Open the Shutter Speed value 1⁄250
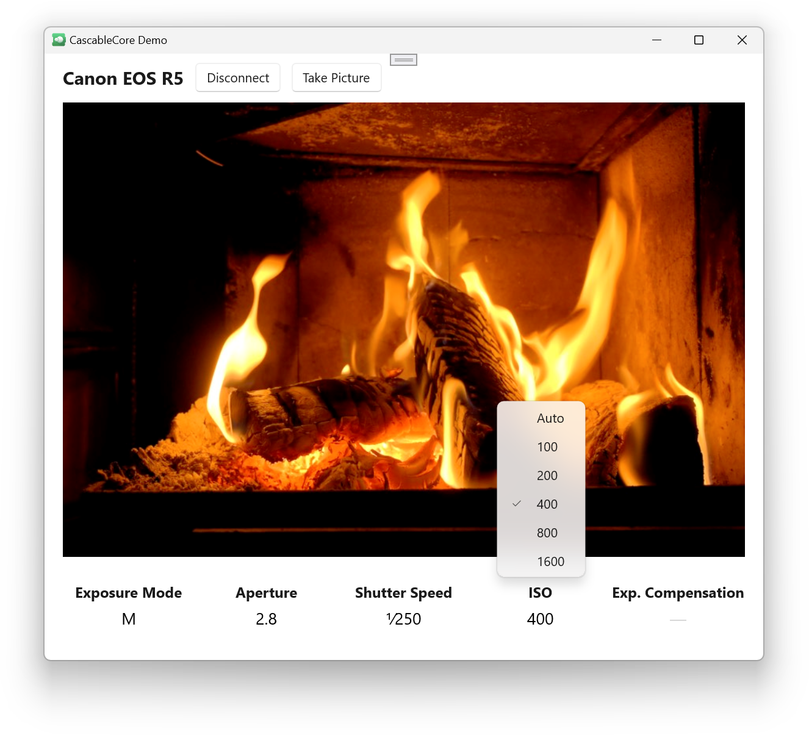 pyautogui.click(x=403, y=619)
